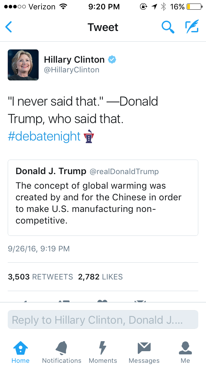
Task: Open the Me profile tab
Action: click(x=185, y=352)
